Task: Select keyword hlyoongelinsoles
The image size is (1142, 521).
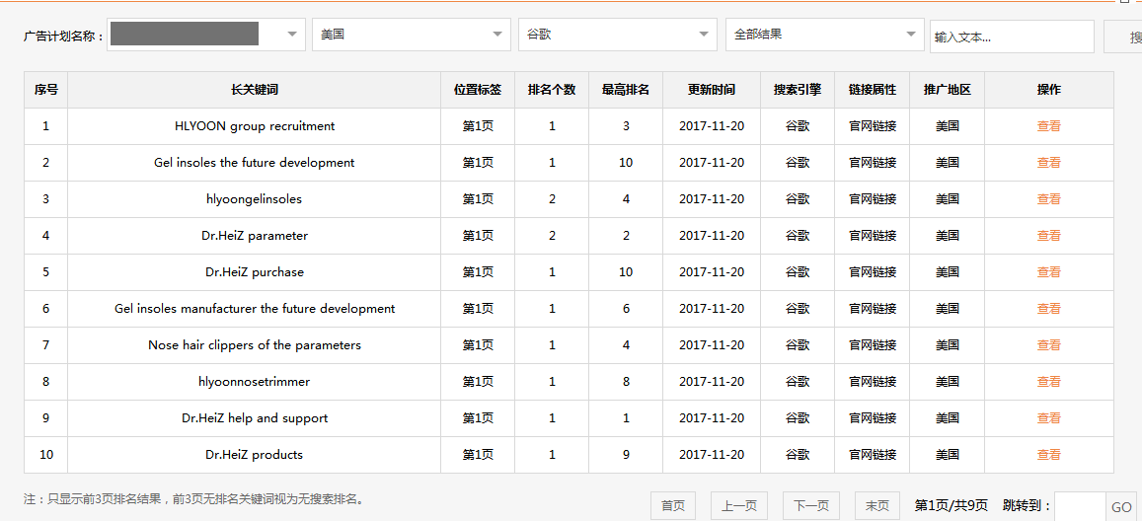Action: click(255, 198)
